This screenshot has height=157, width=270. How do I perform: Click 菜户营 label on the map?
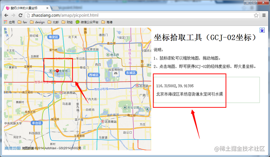(79, 120)
